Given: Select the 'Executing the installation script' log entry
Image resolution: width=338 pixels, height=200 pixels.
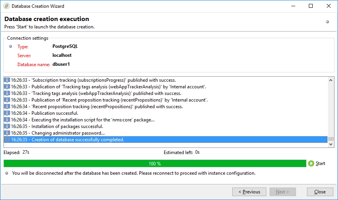Looking at the screenshot, I should click(93, 120).
